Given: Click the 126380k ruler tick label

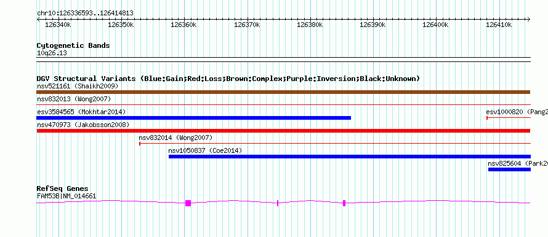Looking at the screenshot, I should click(x=310, y=25).
